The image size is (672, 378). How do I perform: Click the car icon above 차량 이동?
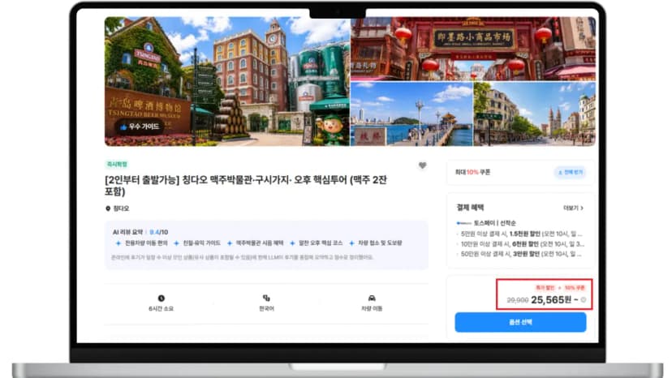point(372,298)
